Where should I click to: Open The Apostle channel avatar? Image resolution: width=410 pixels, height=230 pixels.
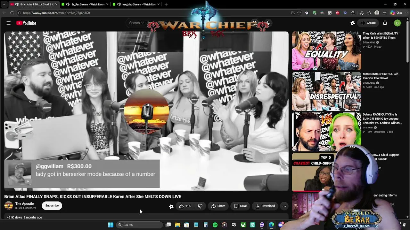coord(9,206)
